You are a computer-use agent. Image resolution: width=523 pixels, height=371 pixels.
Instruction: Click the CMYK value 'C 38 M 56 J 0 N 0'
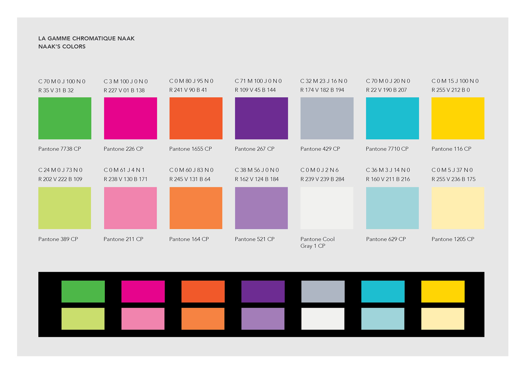click(257, 170)
